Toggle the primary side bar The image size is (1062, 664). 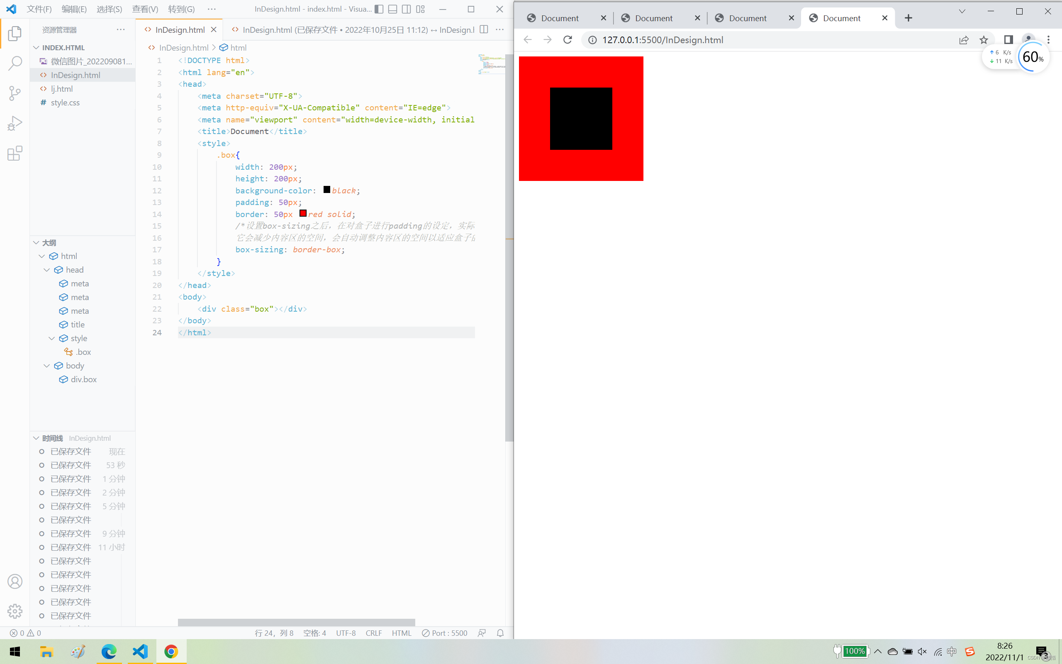[379, 9]
